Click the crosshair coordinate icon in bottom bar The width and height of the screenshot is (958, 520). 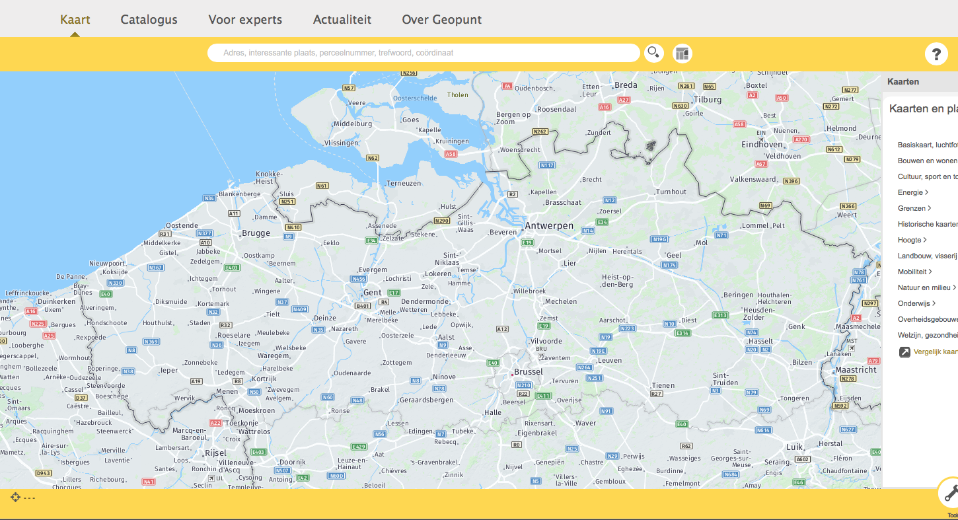[15, 497]
